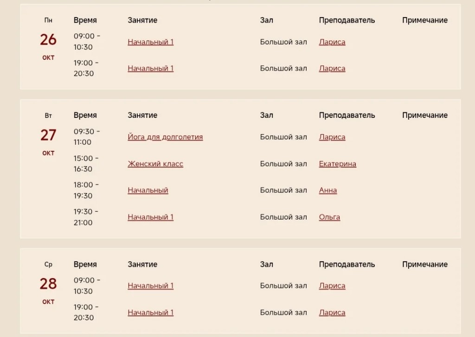Open teacher Лариса for Йога для долголетия
This screenshot has width=475, height=337.
pos(332,137)
